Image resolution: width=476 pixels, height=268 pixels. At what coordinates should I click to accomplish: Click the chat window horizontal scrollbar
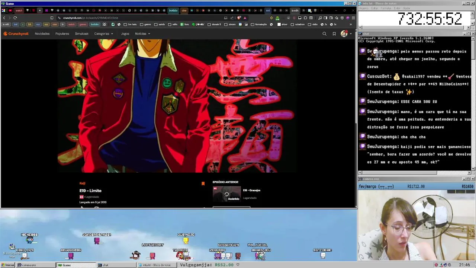pyautogui.click(x=414, y=173)
